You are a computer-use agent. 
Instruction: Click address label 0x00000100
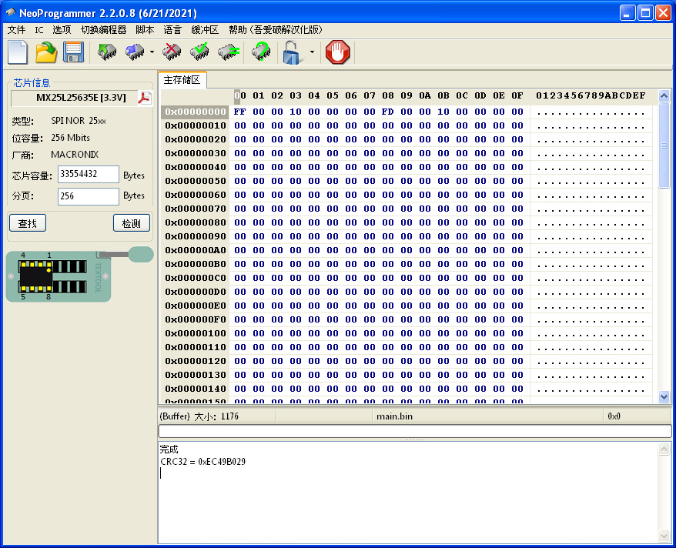196,333
